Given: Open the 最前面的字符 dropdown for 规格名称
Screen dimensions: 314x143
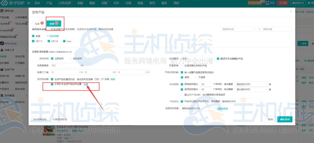Looking at the screenshot, I should (x=252, y=84).
